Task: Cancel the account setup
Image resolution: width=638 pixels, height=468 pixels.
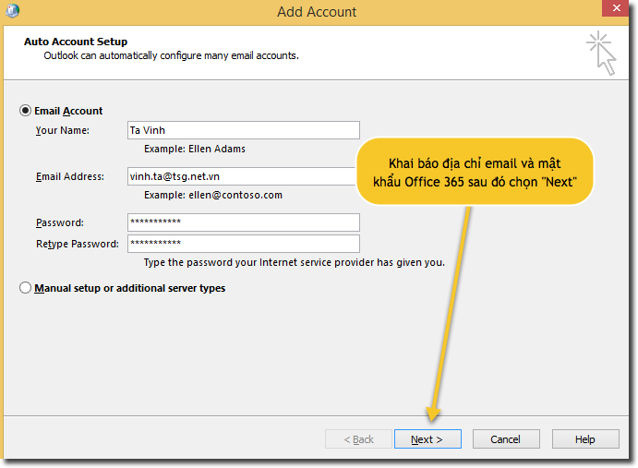Action: [x=506, y=439]
